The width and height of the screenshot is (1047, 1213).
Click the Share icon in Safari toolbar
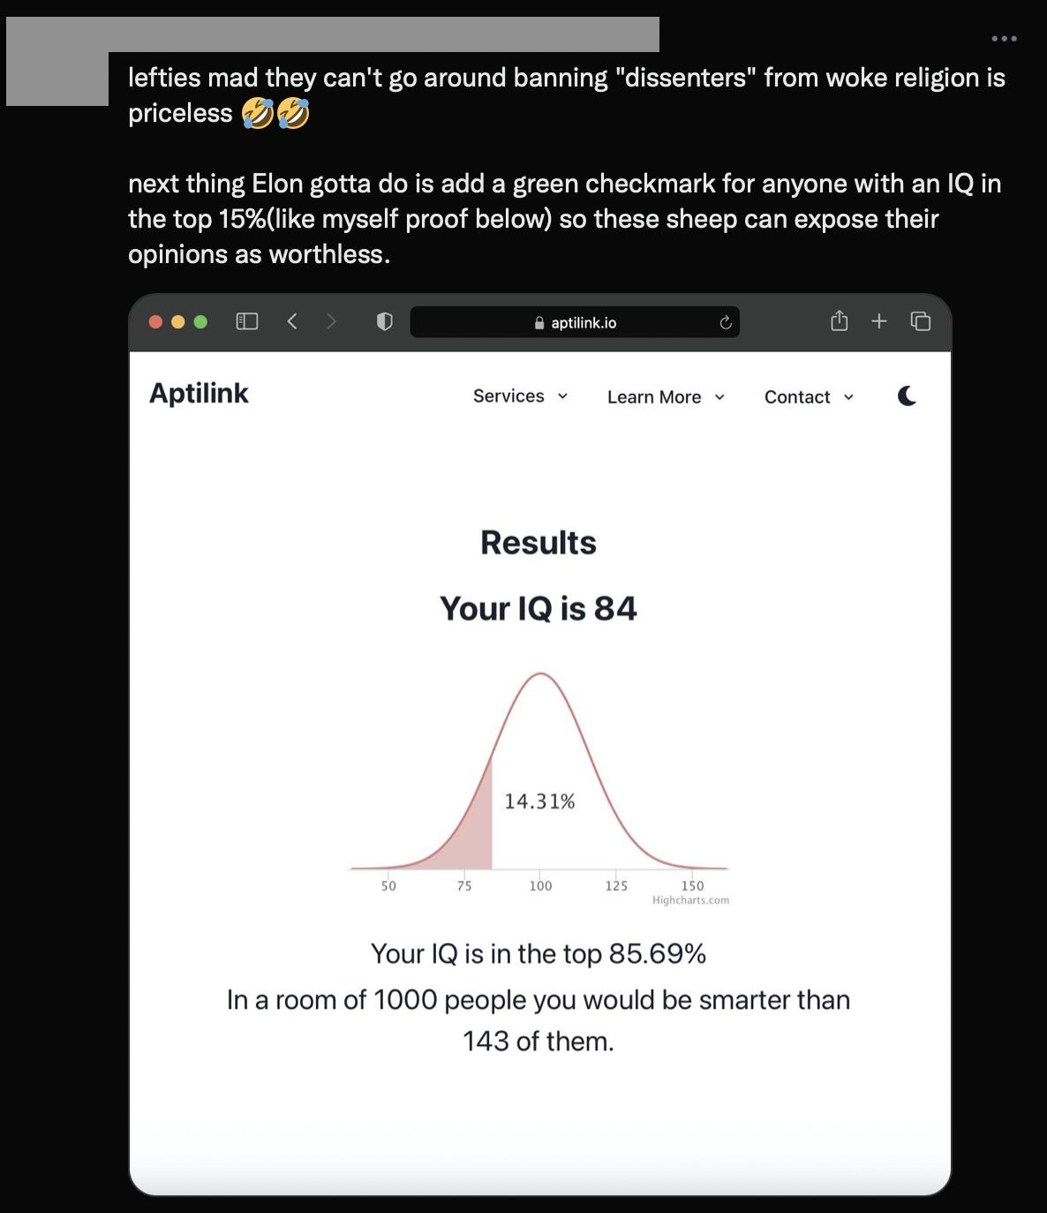point(839,321)
